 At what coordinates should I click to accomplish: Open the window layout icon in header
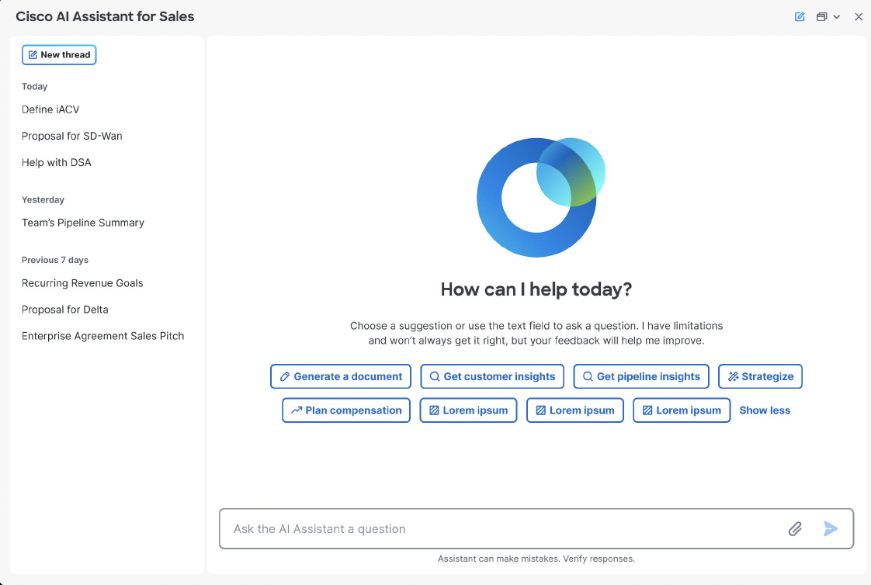(x=821, y=16)
